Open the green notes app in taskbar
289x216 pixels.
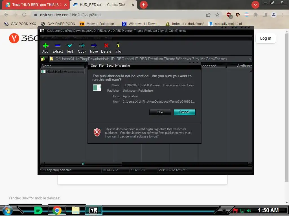click(x=38, y=210)
